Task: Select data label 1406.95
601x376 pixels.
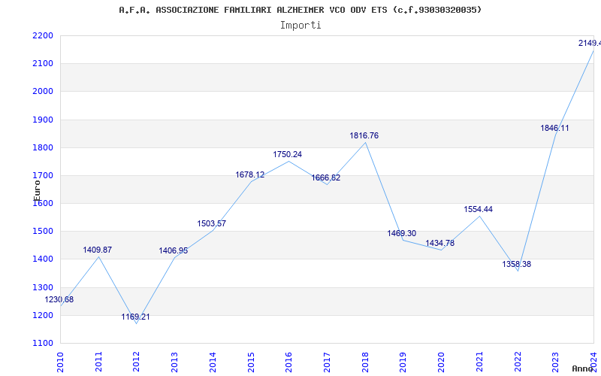Action: click(x=174, y=250)
